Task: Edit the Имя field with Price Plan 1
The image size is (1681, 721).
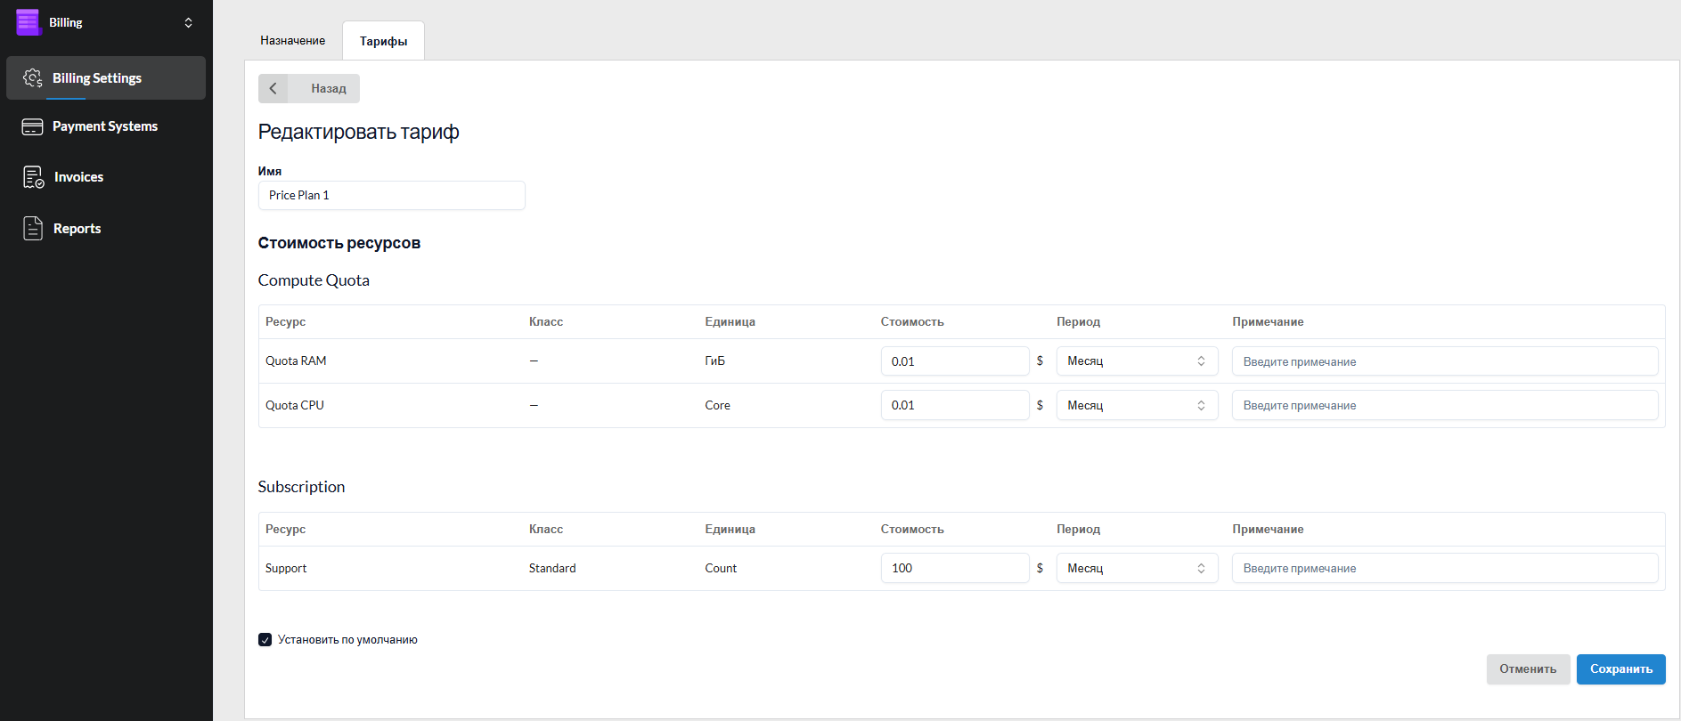Action: pyautogui.click(x=392, y=196)
